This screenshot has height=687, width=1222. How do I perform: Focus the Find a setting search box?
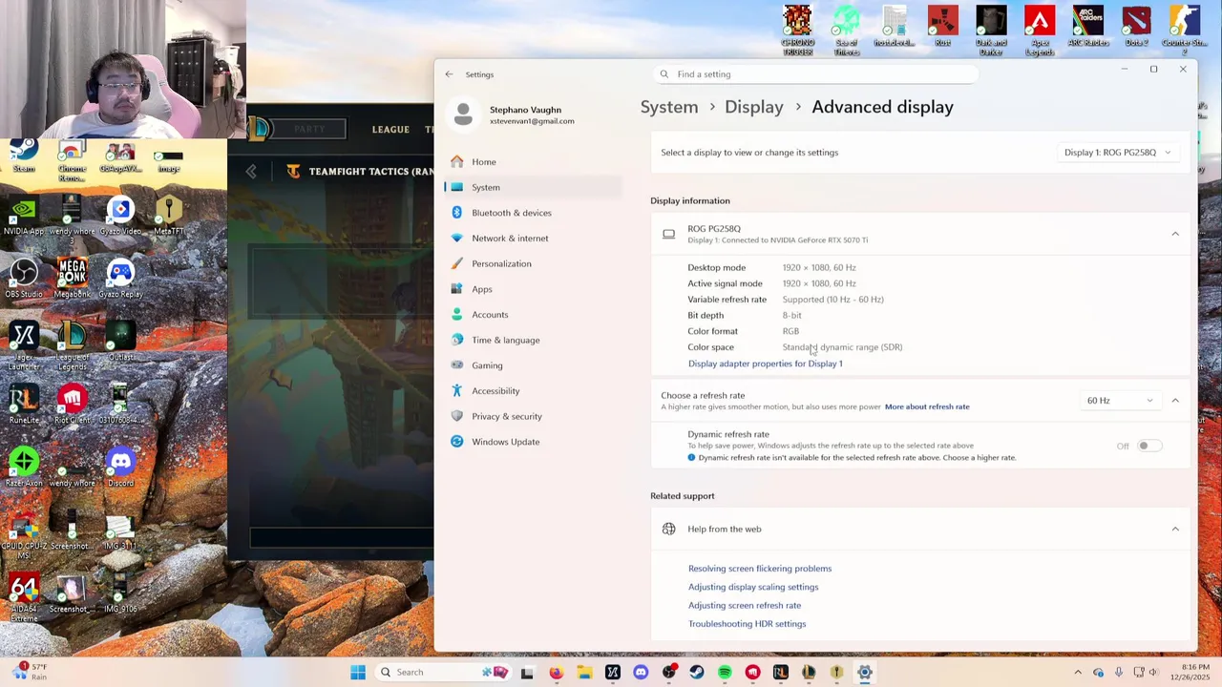pyautogui.click(x=816, y=74)
